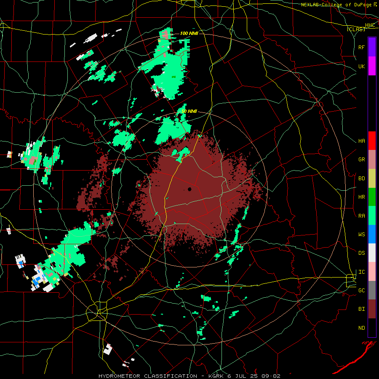
Task: Click the HA legend label
Action: [361, 141]
